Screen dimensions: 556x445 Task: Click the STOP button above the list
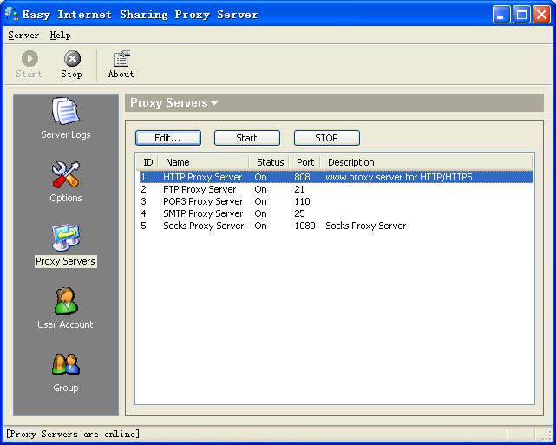(327, 138)
